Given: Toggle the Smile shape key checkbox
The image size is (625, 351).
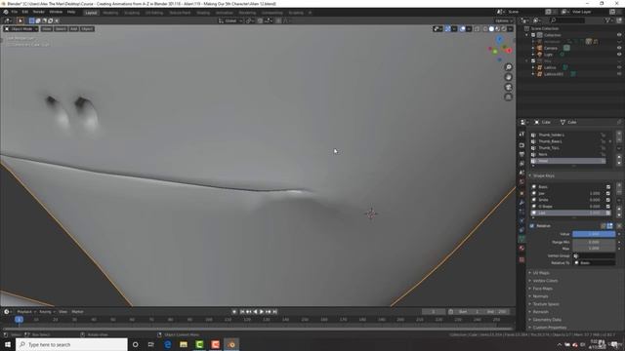Looking at the screenshot, I should (608, 200).
